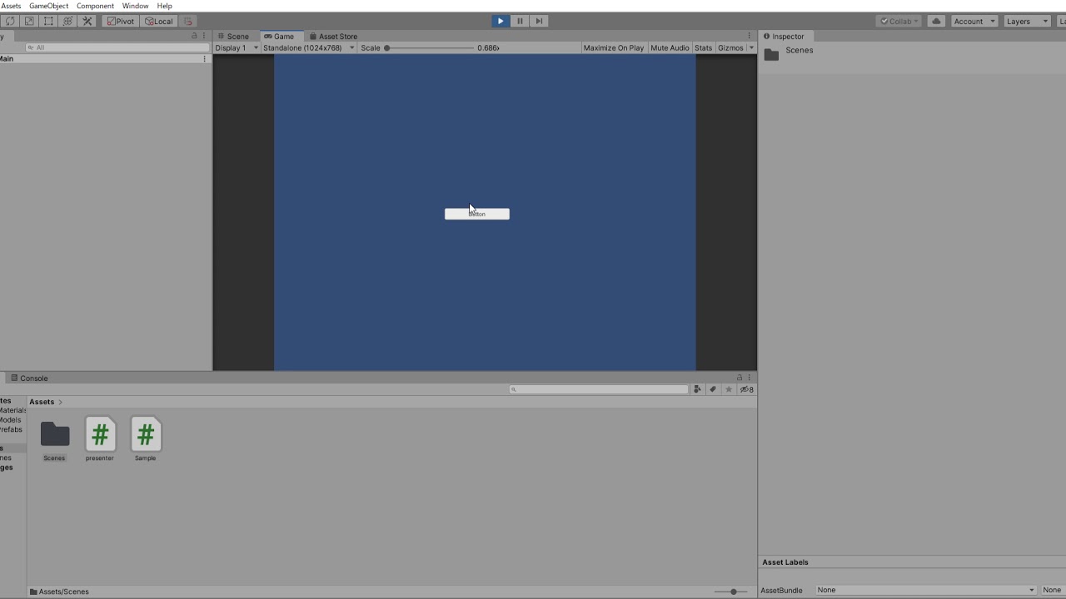Lock the Project panel
The height and width of the screenshot is (599, 1066).
pos(739,378)
